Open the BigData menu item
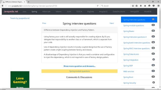This screenshot has height=90, width=161. tap(91, 11)
